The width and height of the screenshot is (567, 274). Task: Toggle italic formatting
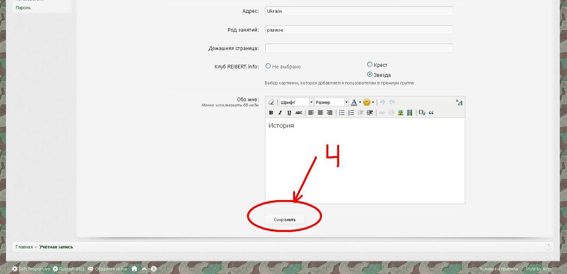[x=280, y=113]
